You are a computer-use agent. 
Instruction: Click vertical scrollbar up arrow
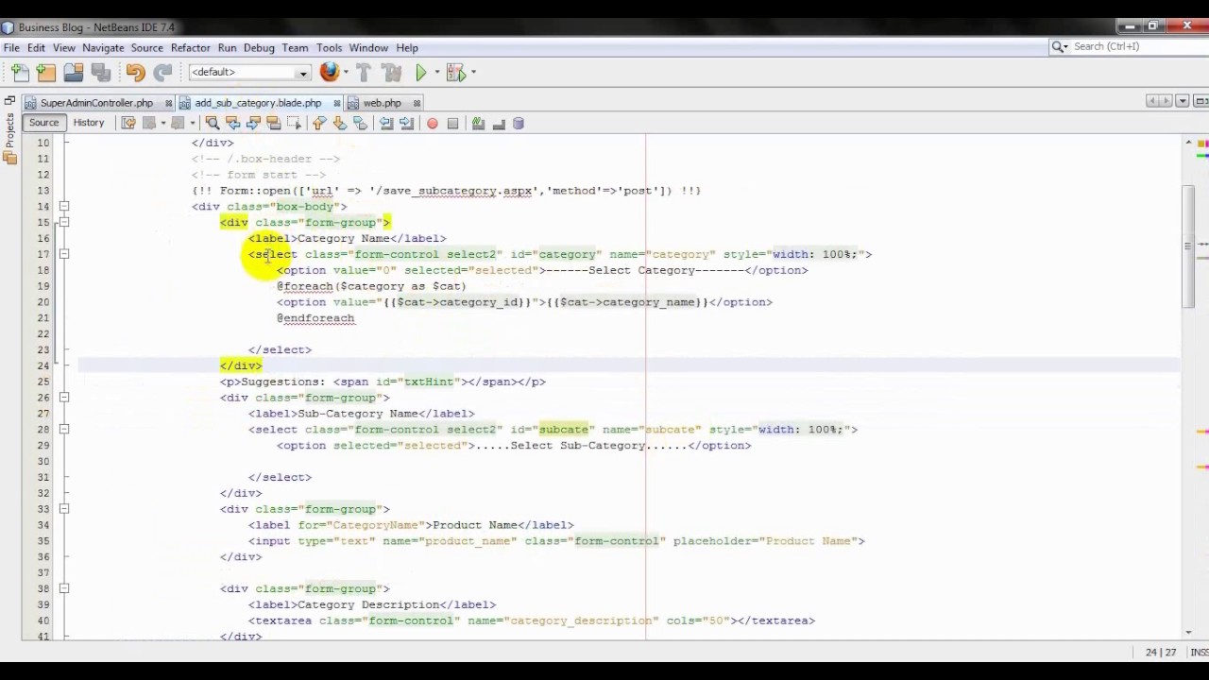(1188, 142)
